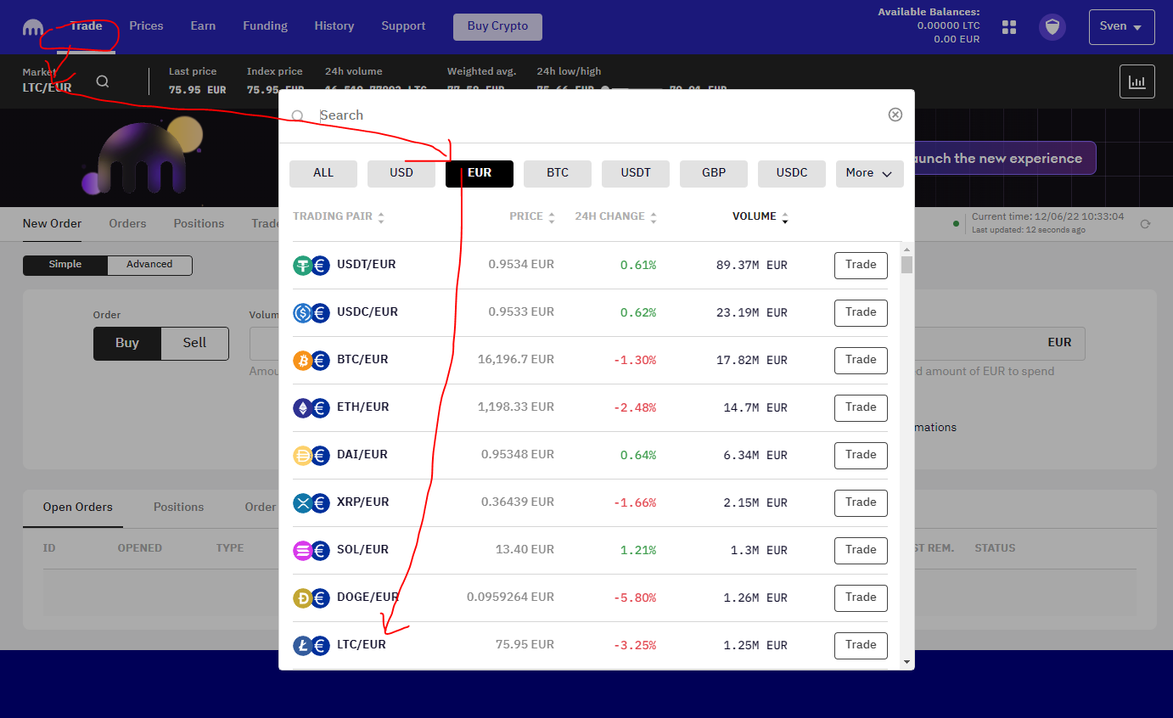Click Trade button for LTC/EUR
1173x718 pixels.
pos(861,645)
